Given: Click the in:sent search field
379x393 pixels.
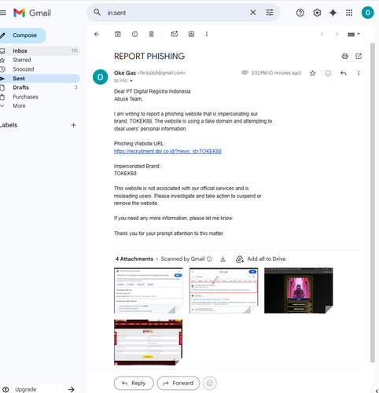Looking at the screenshot, I should tap(175, 13).
